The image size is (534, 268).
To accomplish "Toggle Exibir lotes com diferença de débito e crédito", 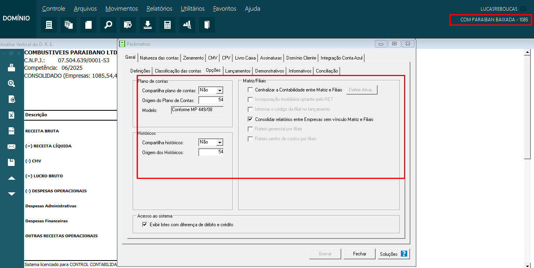I will click(x=145, y=225).
